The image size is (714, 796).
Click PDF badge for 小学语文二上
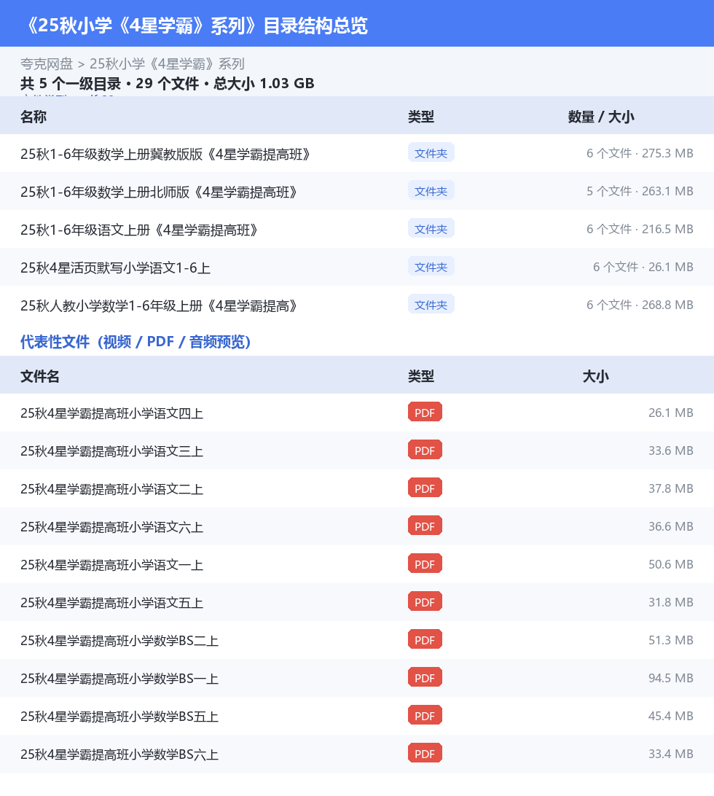(425, 488)
